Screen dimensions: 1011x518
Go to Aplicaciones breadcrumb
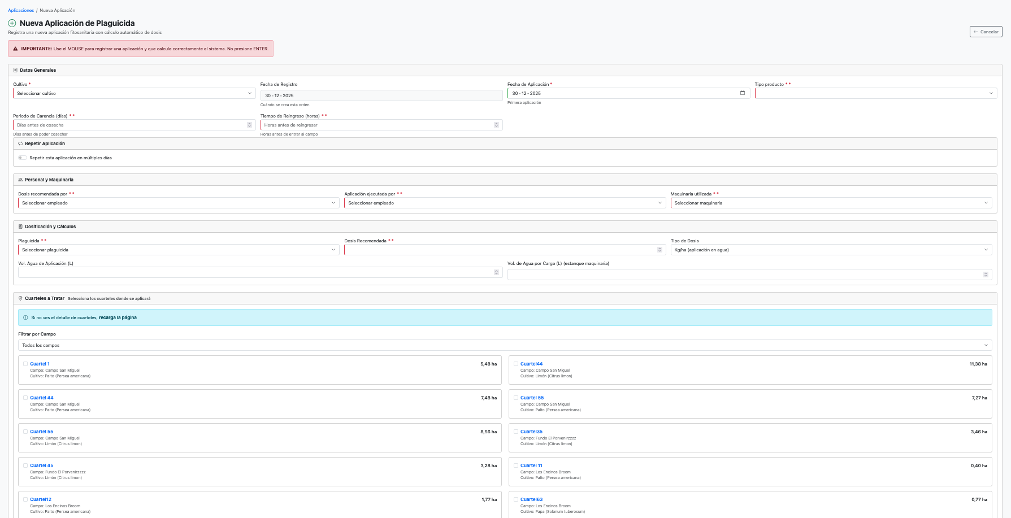point(21,10)
